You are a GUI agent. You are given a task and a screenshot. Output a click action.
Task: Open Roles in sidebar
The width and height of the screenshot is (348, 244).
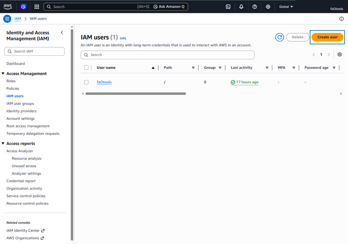click(11, 81)
